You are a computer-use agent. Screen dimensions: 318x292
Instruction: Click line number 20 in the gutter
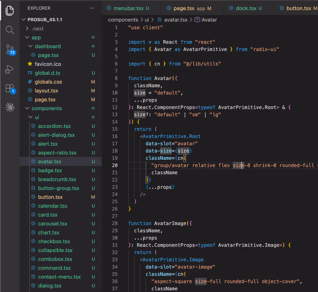[x=114, y=165]
